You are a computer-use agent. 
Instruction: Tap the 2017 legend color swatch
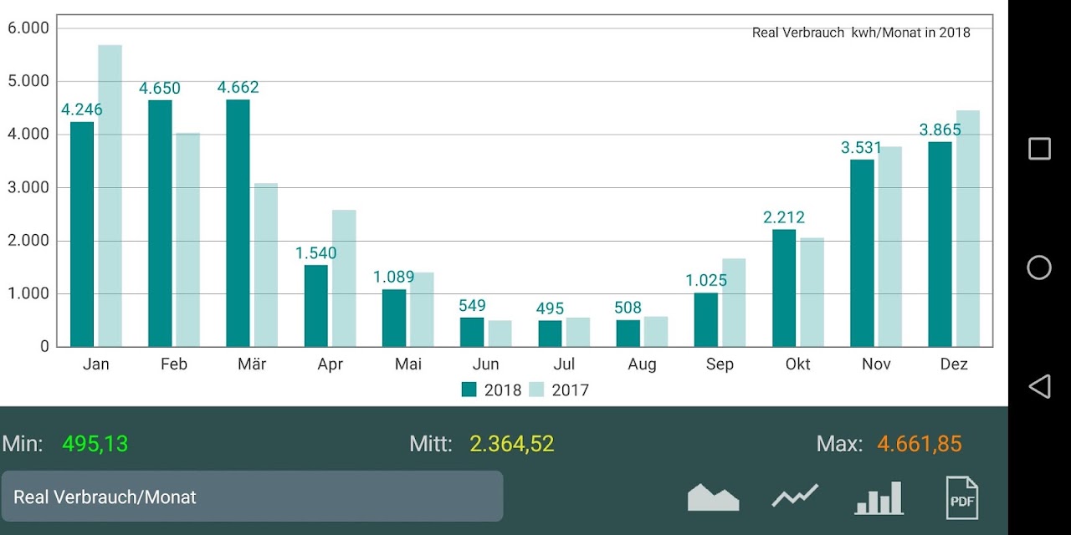point(536,390)
